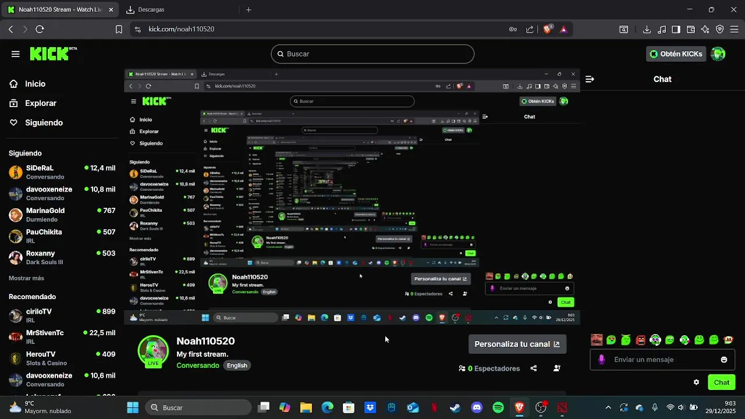This screenshot has width=745, height=419.
Task: Click Personaliza tu canal button
Action: [517, 344]
